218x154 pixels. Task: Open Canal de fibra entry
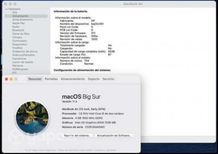point(21,34)
